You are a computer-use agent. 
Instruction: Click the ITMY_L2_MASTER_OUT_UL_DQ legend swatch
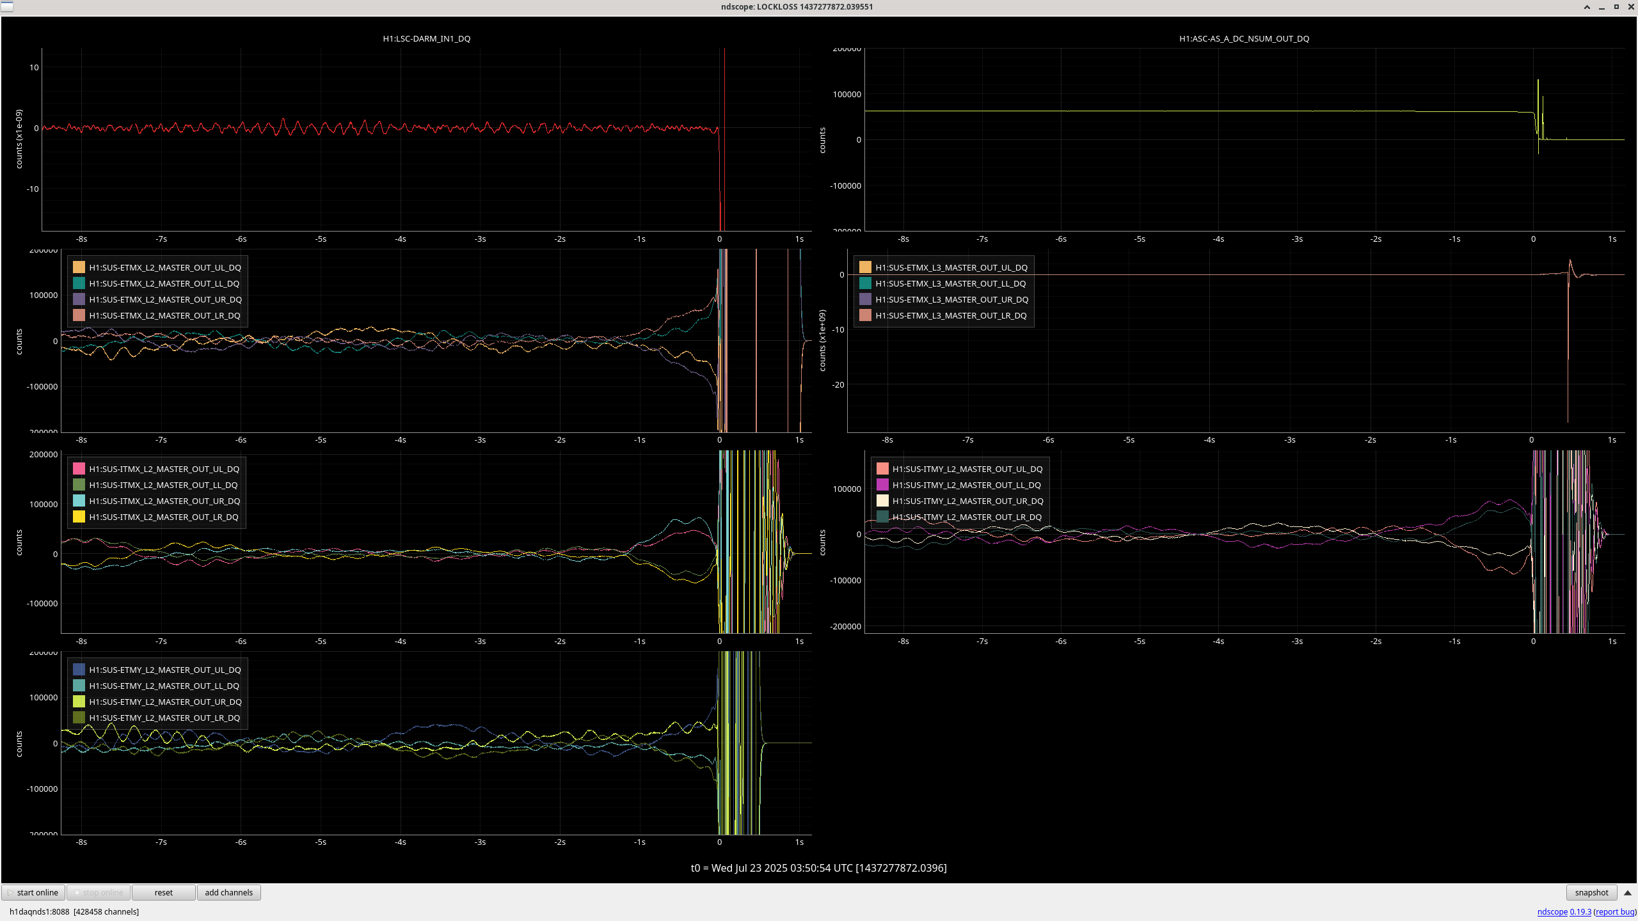coord(882,469)
